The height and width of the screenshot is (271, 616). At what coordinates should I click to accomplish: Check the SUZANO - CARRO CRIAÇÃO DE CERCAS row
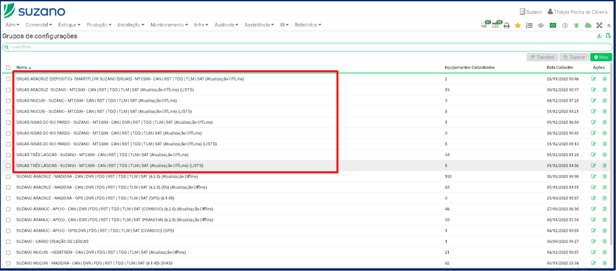pyautogui.click(x=8, y=242)
